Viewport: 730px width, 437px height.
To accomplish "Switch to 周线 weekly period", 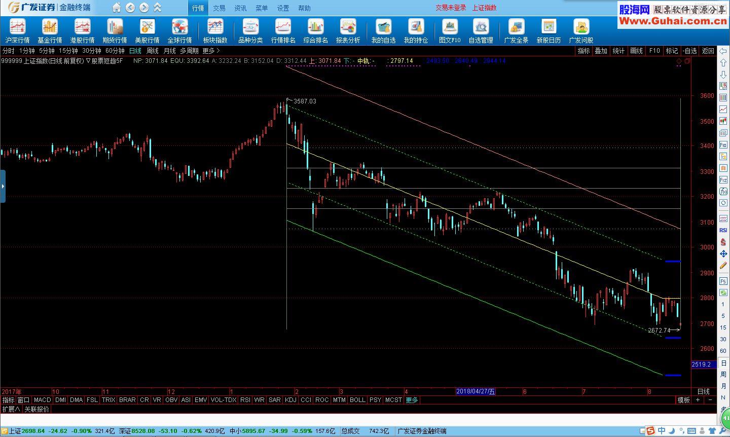I will click(x=153, y=51).
